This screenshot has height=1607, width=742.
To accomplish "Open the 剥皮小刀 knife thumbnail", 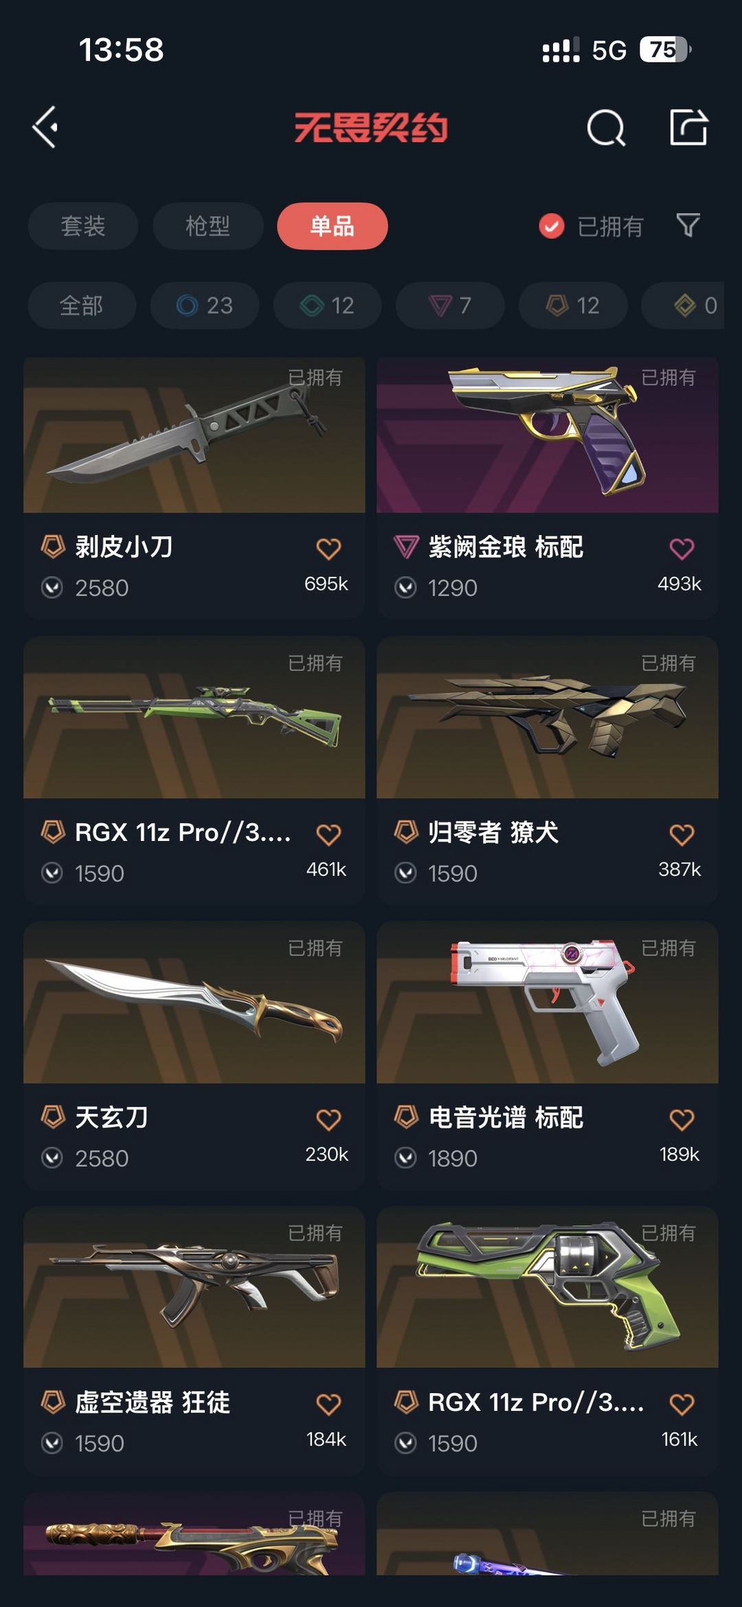I will [194, 435].
